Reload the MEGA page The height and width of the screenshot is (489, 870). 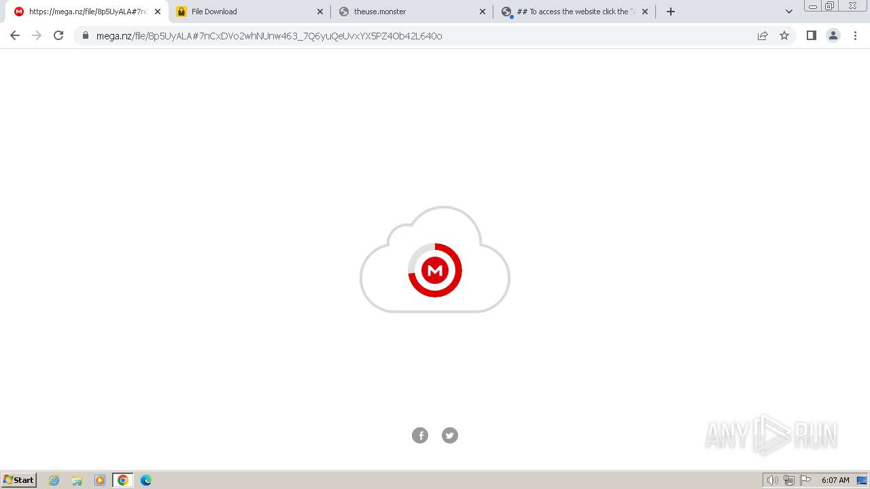tap(58, 35)
